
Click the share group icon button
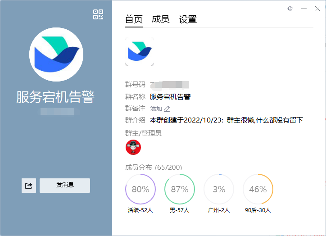(x=29, y=186)
